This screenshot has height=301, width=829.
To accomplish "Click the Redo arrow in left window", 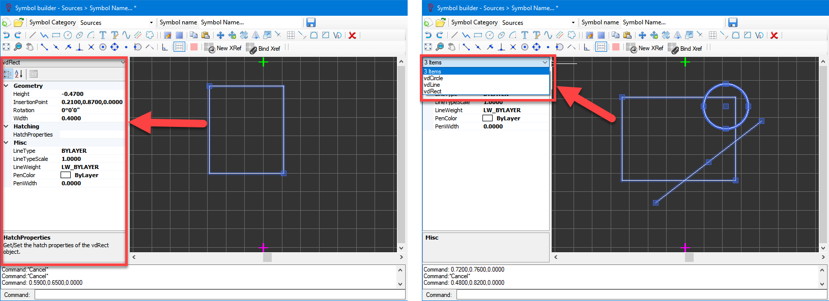I will tap(18, 35).
